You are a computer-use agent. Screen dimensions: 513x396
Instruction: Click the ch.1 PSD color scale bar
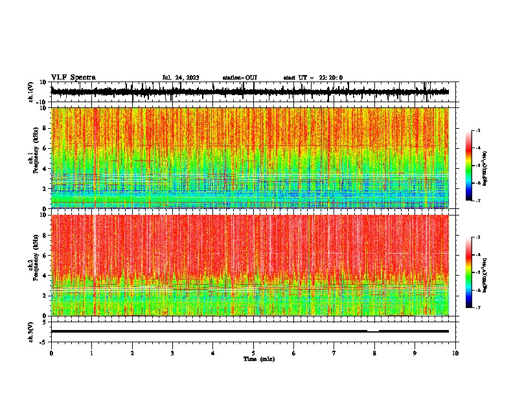(x=469, y=166)
